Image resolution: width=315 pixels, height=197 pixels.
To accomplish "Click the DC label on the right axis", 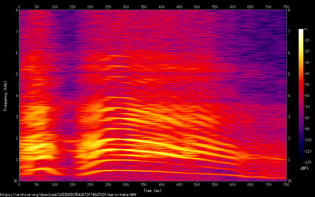I will click(x=290, y=181).
